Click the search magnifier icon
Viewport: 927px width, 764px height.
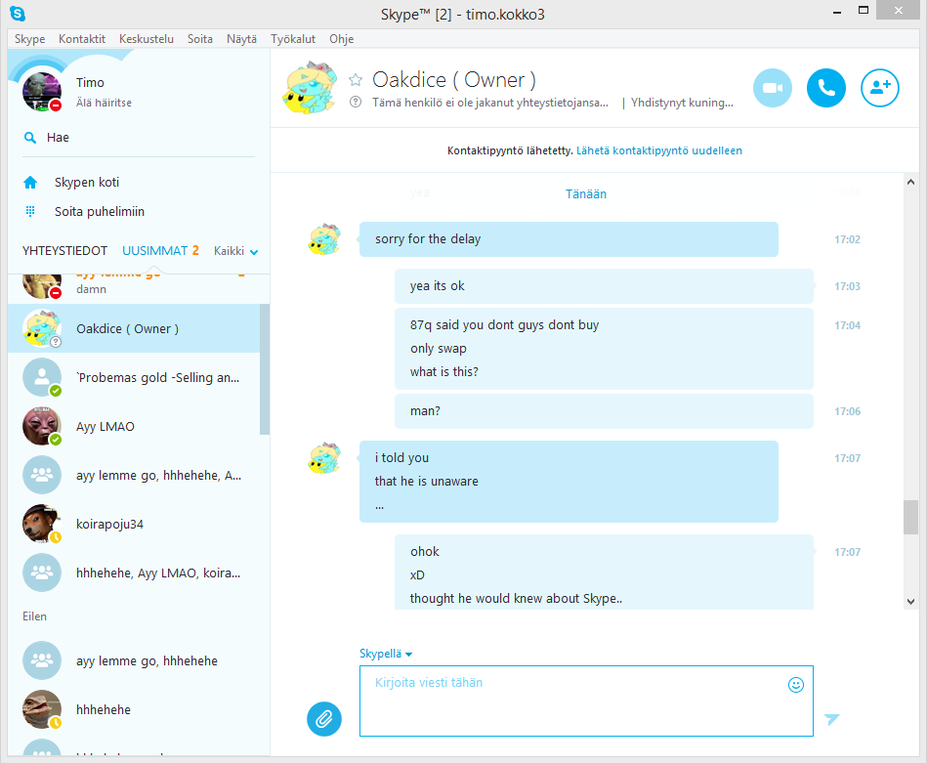click(x=29, y=138)
